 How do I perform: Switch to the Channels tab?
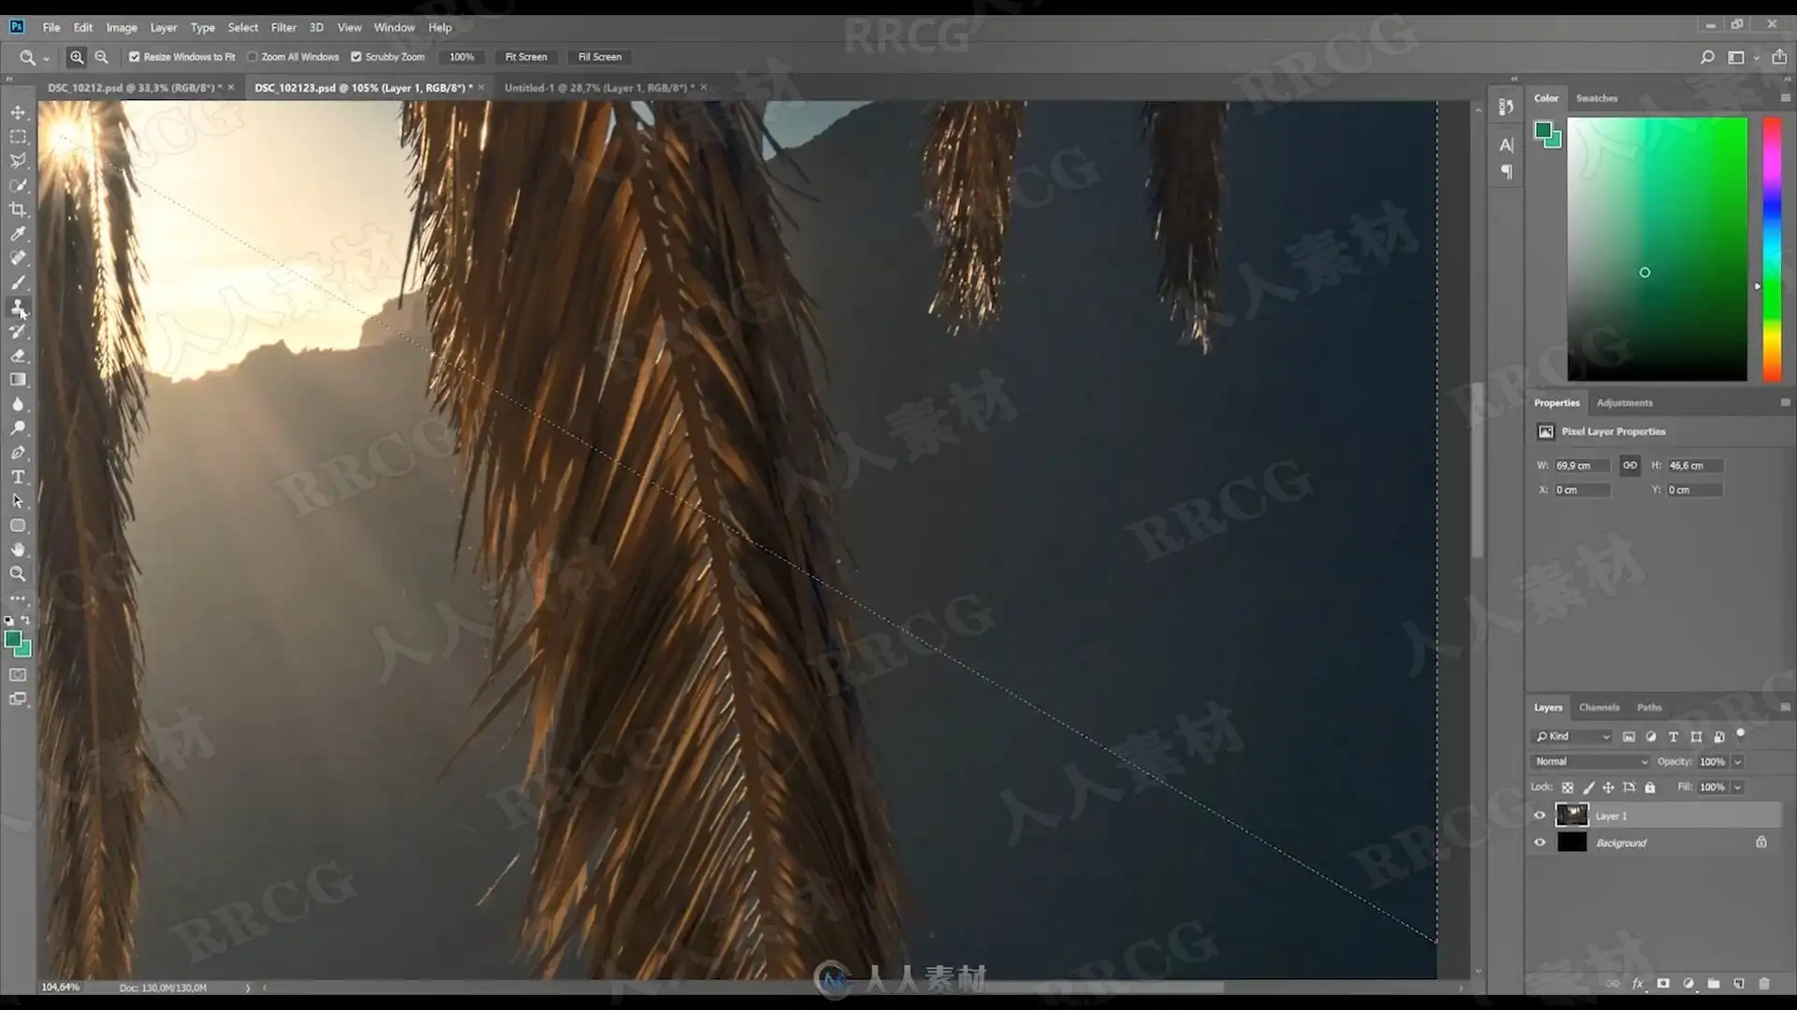click(1599, 707)
